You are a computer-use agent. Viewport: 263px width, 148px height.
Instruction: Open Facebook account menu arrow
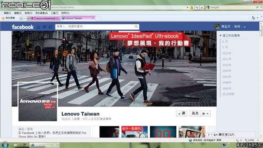(245, 27)
